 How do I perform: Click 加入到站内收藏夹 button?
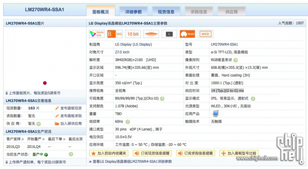coord(109,153)
